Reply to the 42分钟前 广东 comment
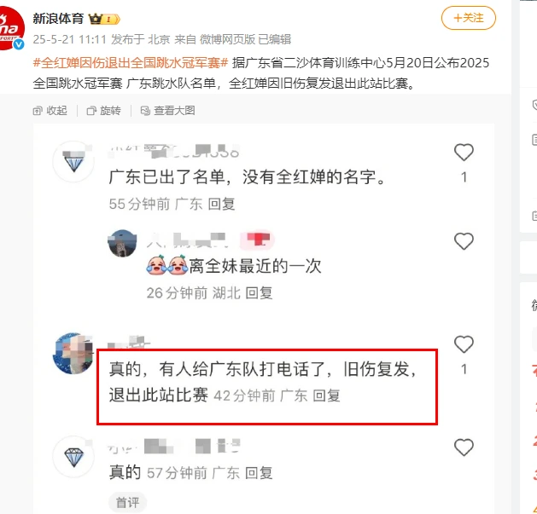 pyautogui.click(x=326, y=396)
